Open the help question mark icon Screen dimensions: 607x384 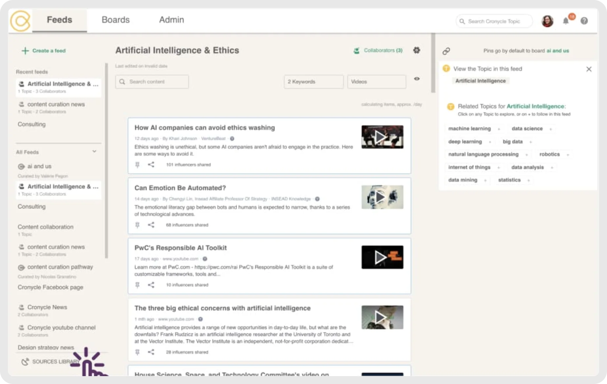(584, 21)
